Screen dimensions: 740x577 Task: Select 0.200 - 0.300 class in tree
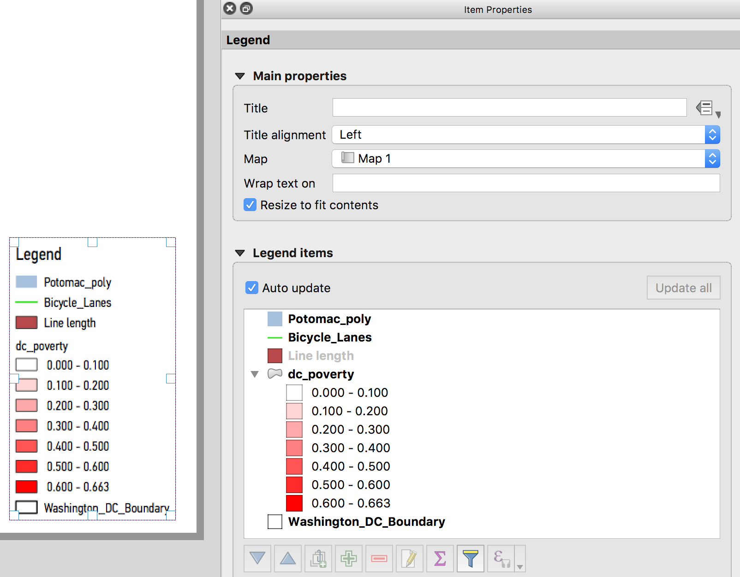point(351,430)
